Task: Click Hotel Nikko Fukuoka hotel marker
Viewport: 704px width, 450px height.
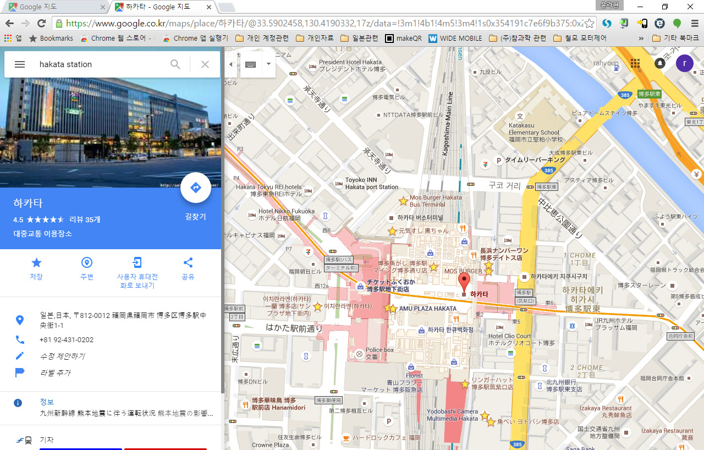Action: pyautogui.click(x=253, y=215)
